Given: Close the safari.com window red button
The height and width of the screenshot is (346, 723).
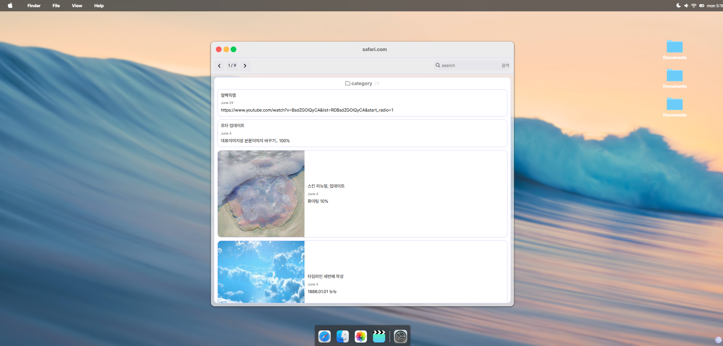Looking at the screenshot, I should (219, 50).
